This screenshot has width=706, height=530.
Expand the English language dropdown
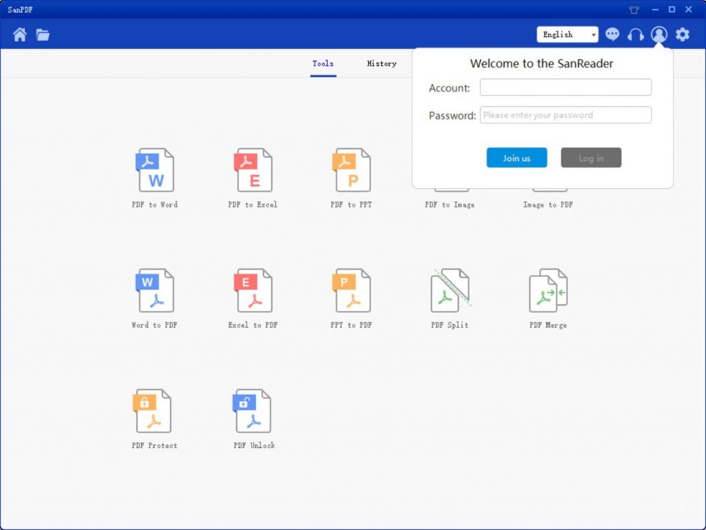pos(567,34)
